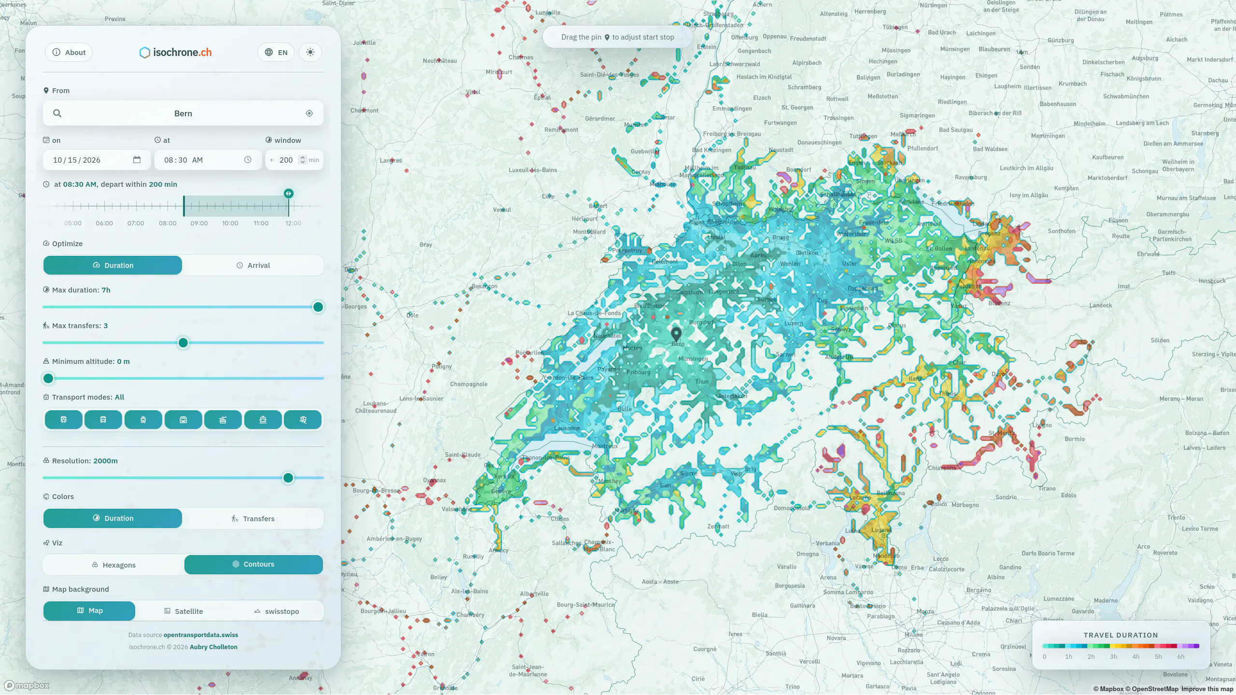
Task: Click the Minimum altitude slider handle
Action: [48, 378]
